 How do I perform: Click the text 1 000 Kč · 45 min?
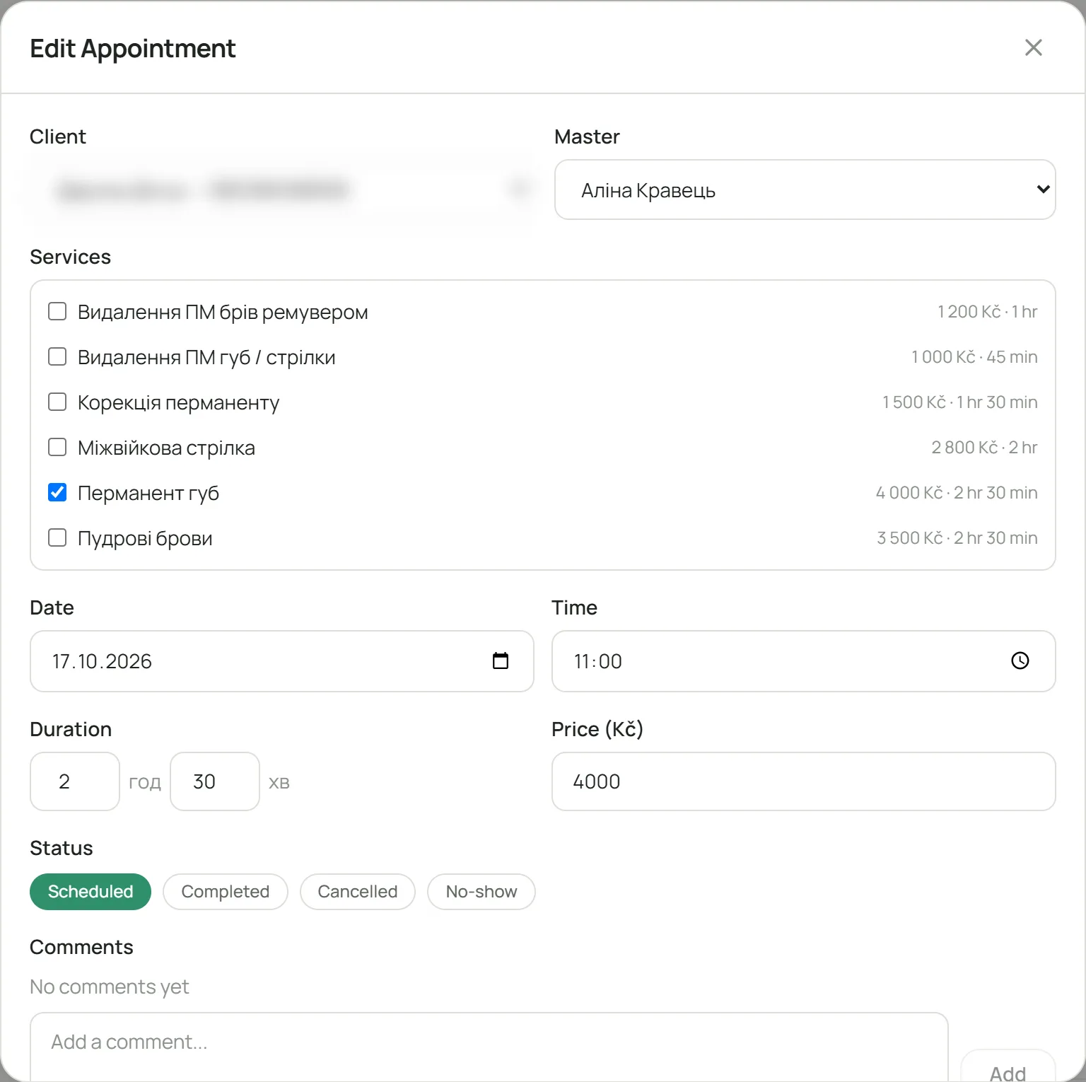974,357
